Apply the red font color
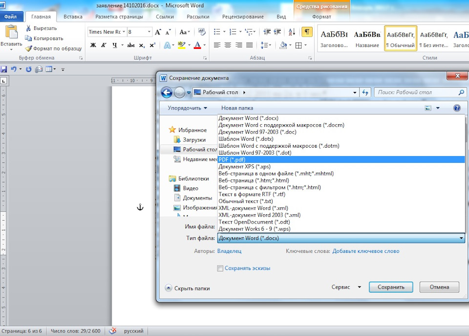 (197, 45)
